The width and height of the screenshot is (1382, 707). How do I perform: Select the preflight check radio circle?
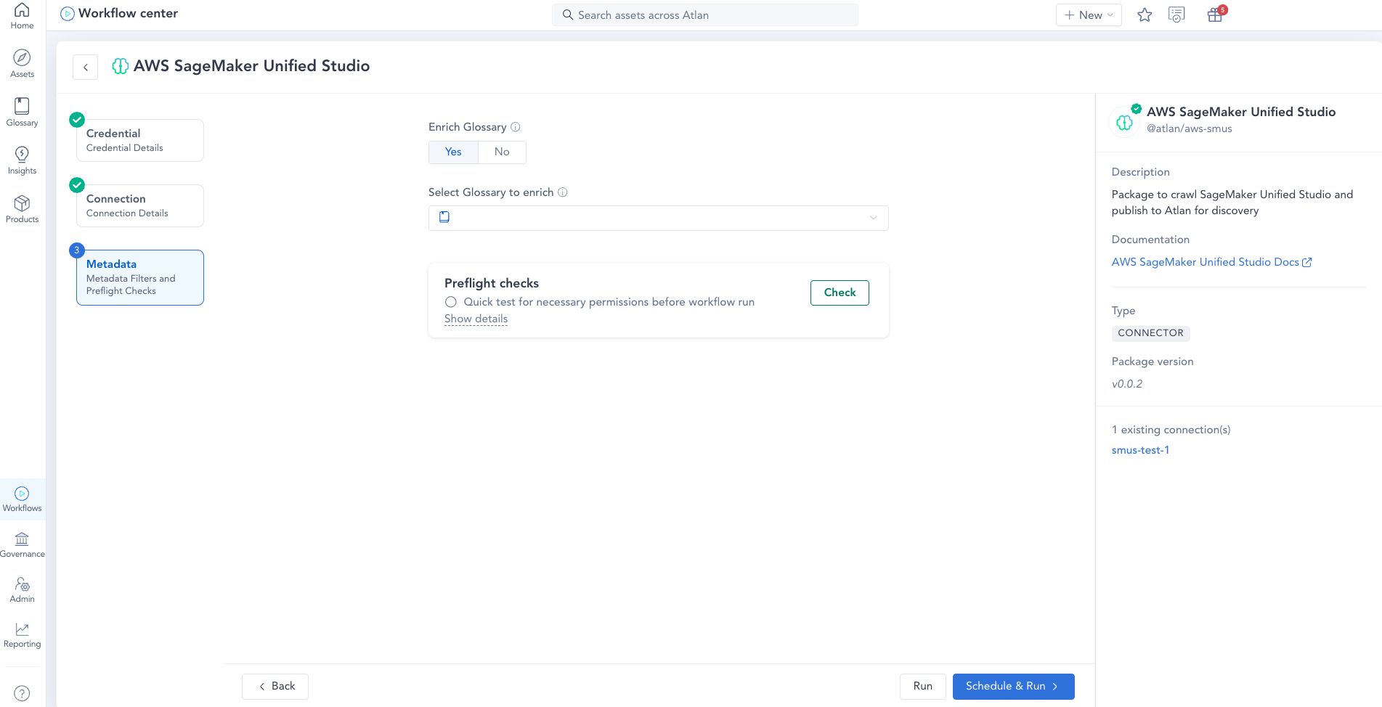tap(451, 302)
